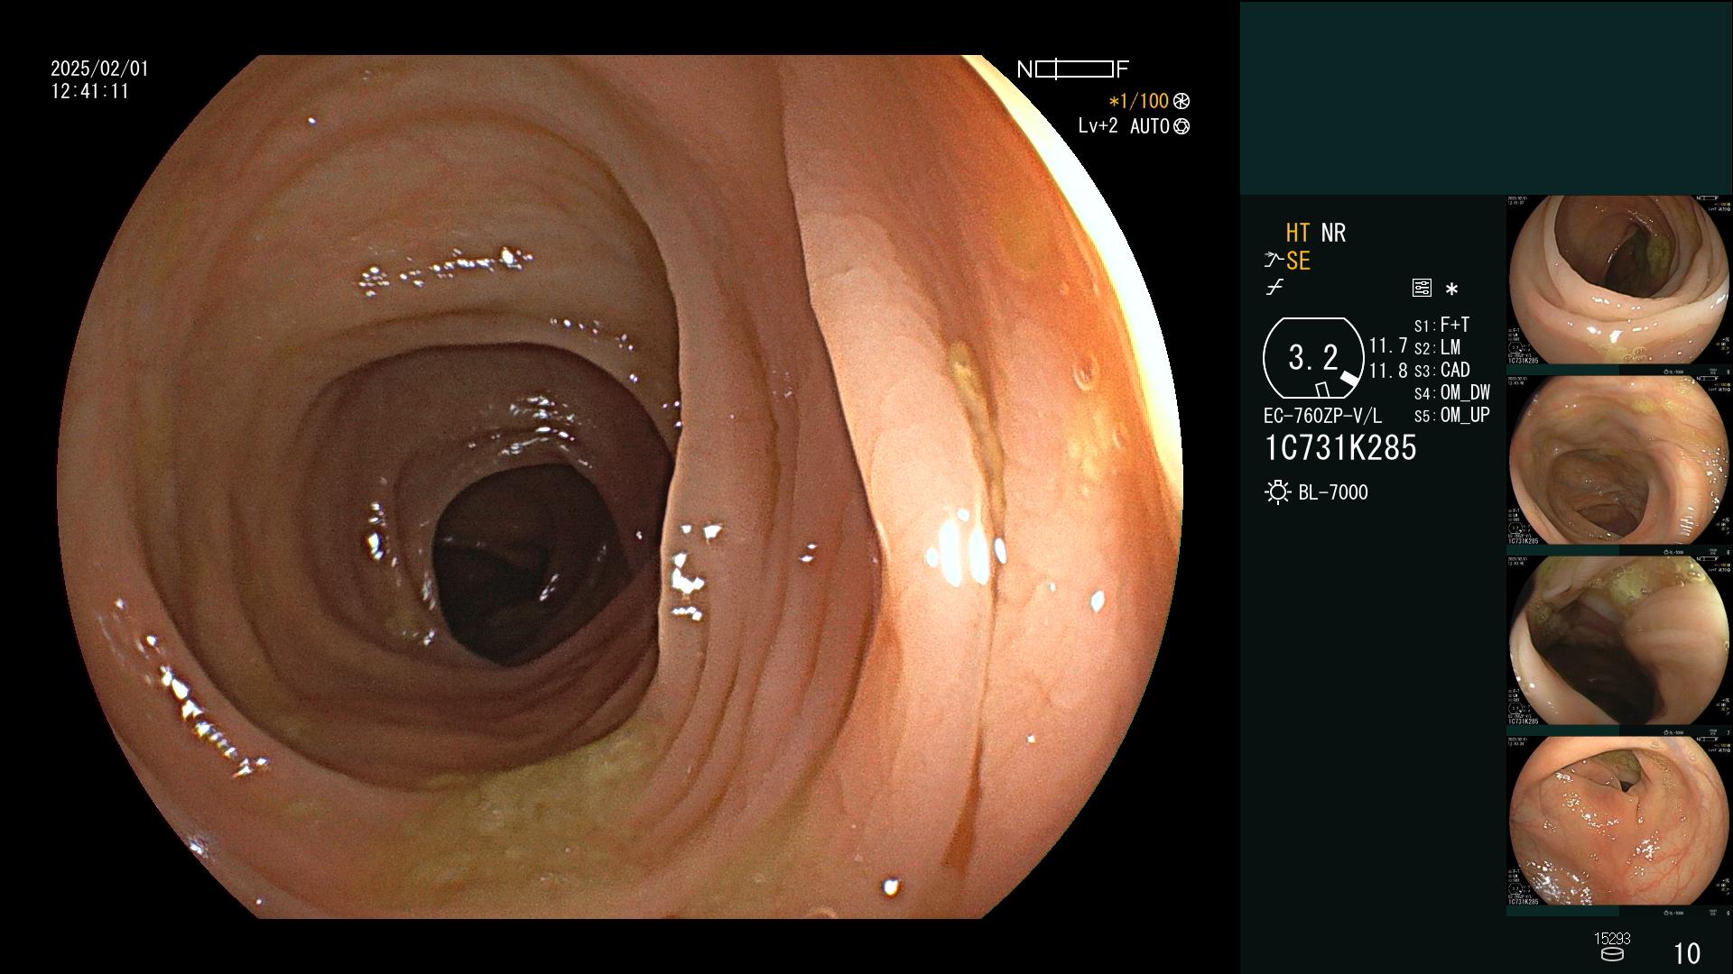
Task: Click the orange SE label
Action: [x=1298, y=261]
